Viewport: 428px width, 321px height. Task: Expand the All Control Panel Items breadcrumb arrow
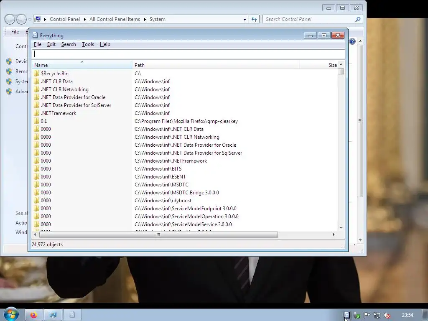(x=145, y=19)
